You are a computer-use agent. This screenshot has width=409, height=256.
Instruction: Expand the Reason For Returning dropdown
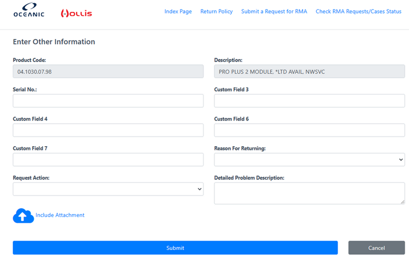[309, 160]
